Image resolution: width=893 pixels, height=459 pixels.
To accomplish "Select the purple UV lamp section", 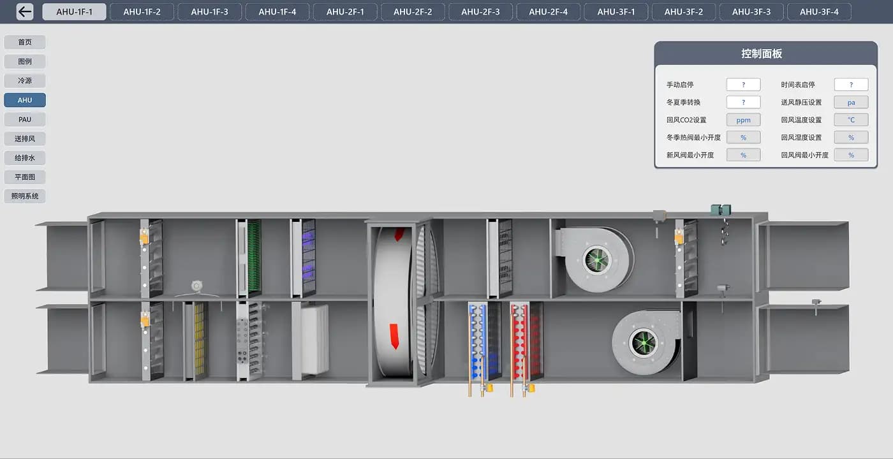I will point(304,258).
